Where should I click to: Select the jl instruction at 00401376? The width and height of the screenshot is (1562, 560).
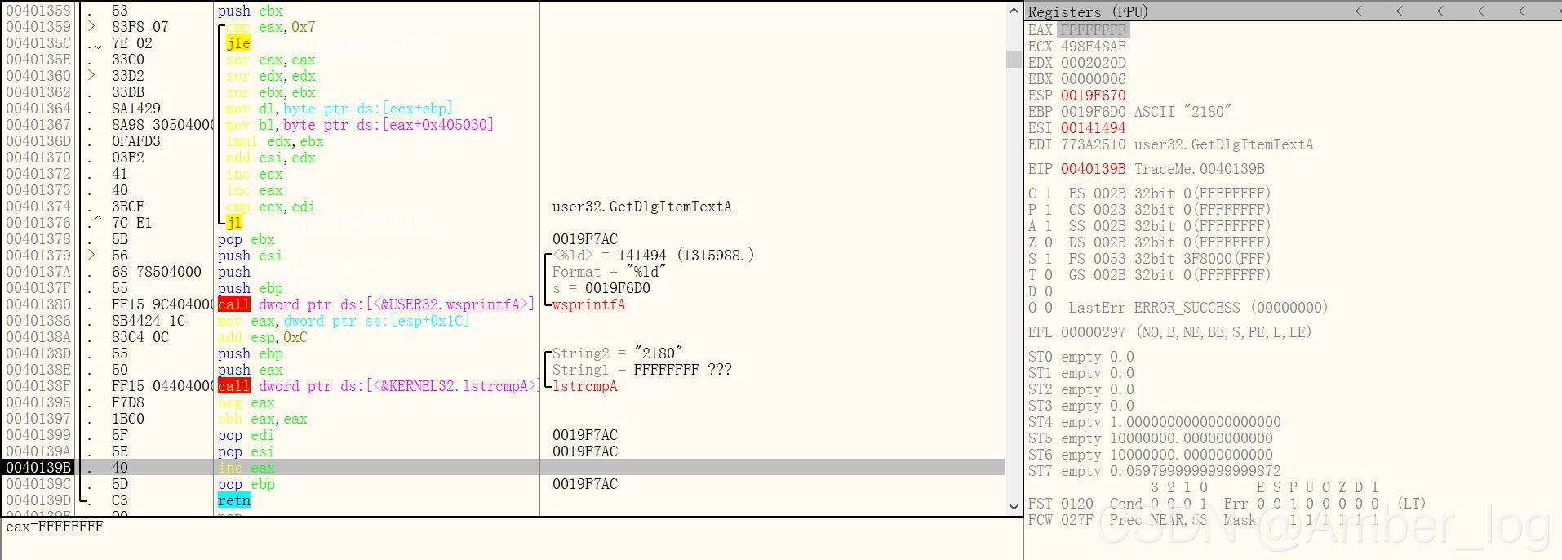coord(234,223)
